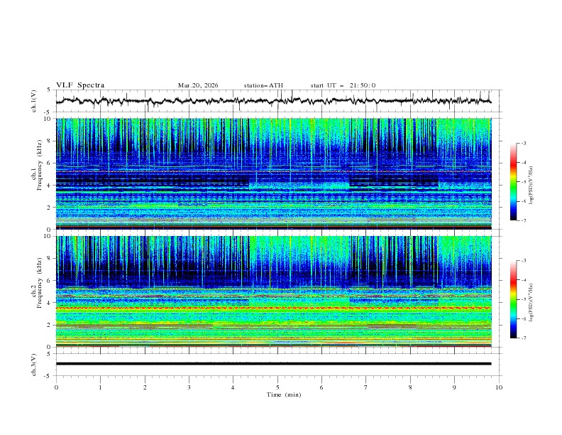This screenshot has width=562, height=435.
Task: Click the time axis tick label 5
Action: [x=277, y=387]
